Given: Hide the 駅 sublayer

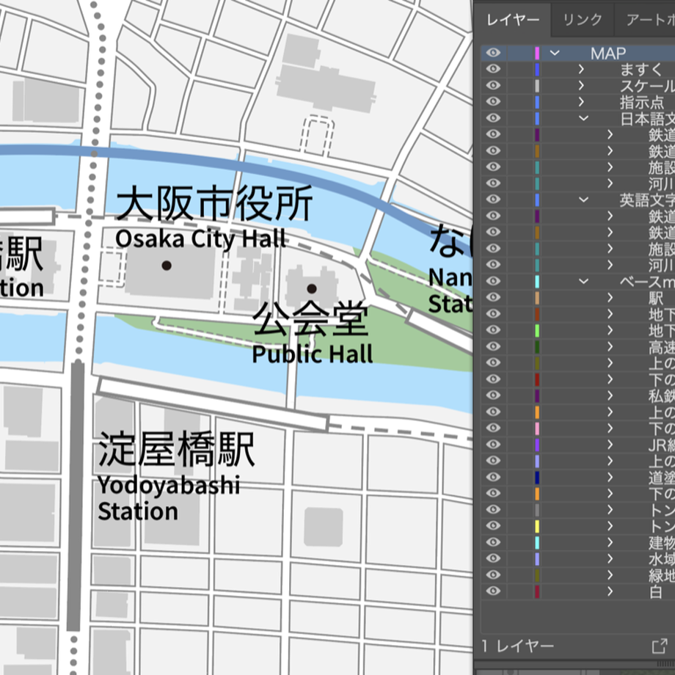Looking at the screenshot, I should pyautogui.click(x=493, y=297).
